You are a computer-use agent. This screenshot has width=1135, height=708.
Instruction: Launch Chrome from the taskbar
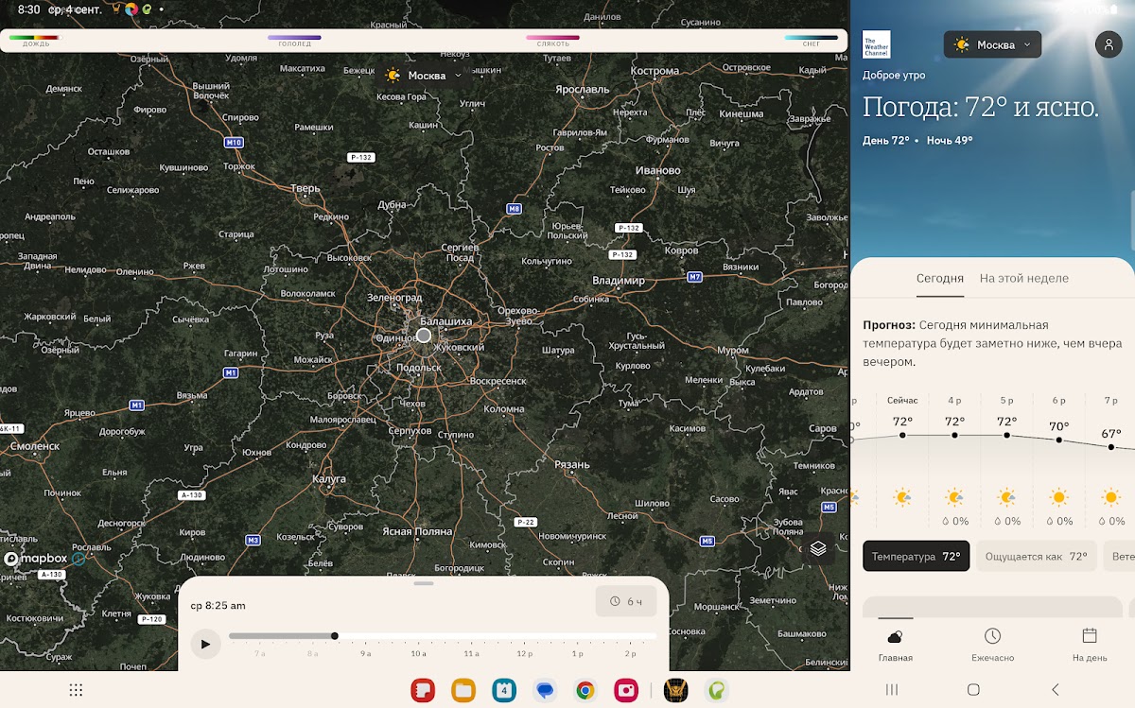pyautogui.click(x=585, y=690)
